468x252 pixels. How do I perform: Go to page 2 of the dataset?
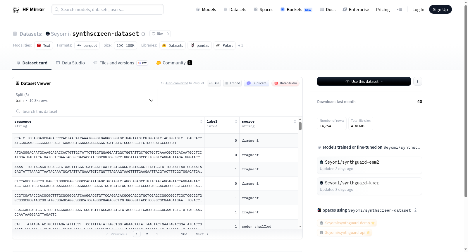tap(147, 234)
